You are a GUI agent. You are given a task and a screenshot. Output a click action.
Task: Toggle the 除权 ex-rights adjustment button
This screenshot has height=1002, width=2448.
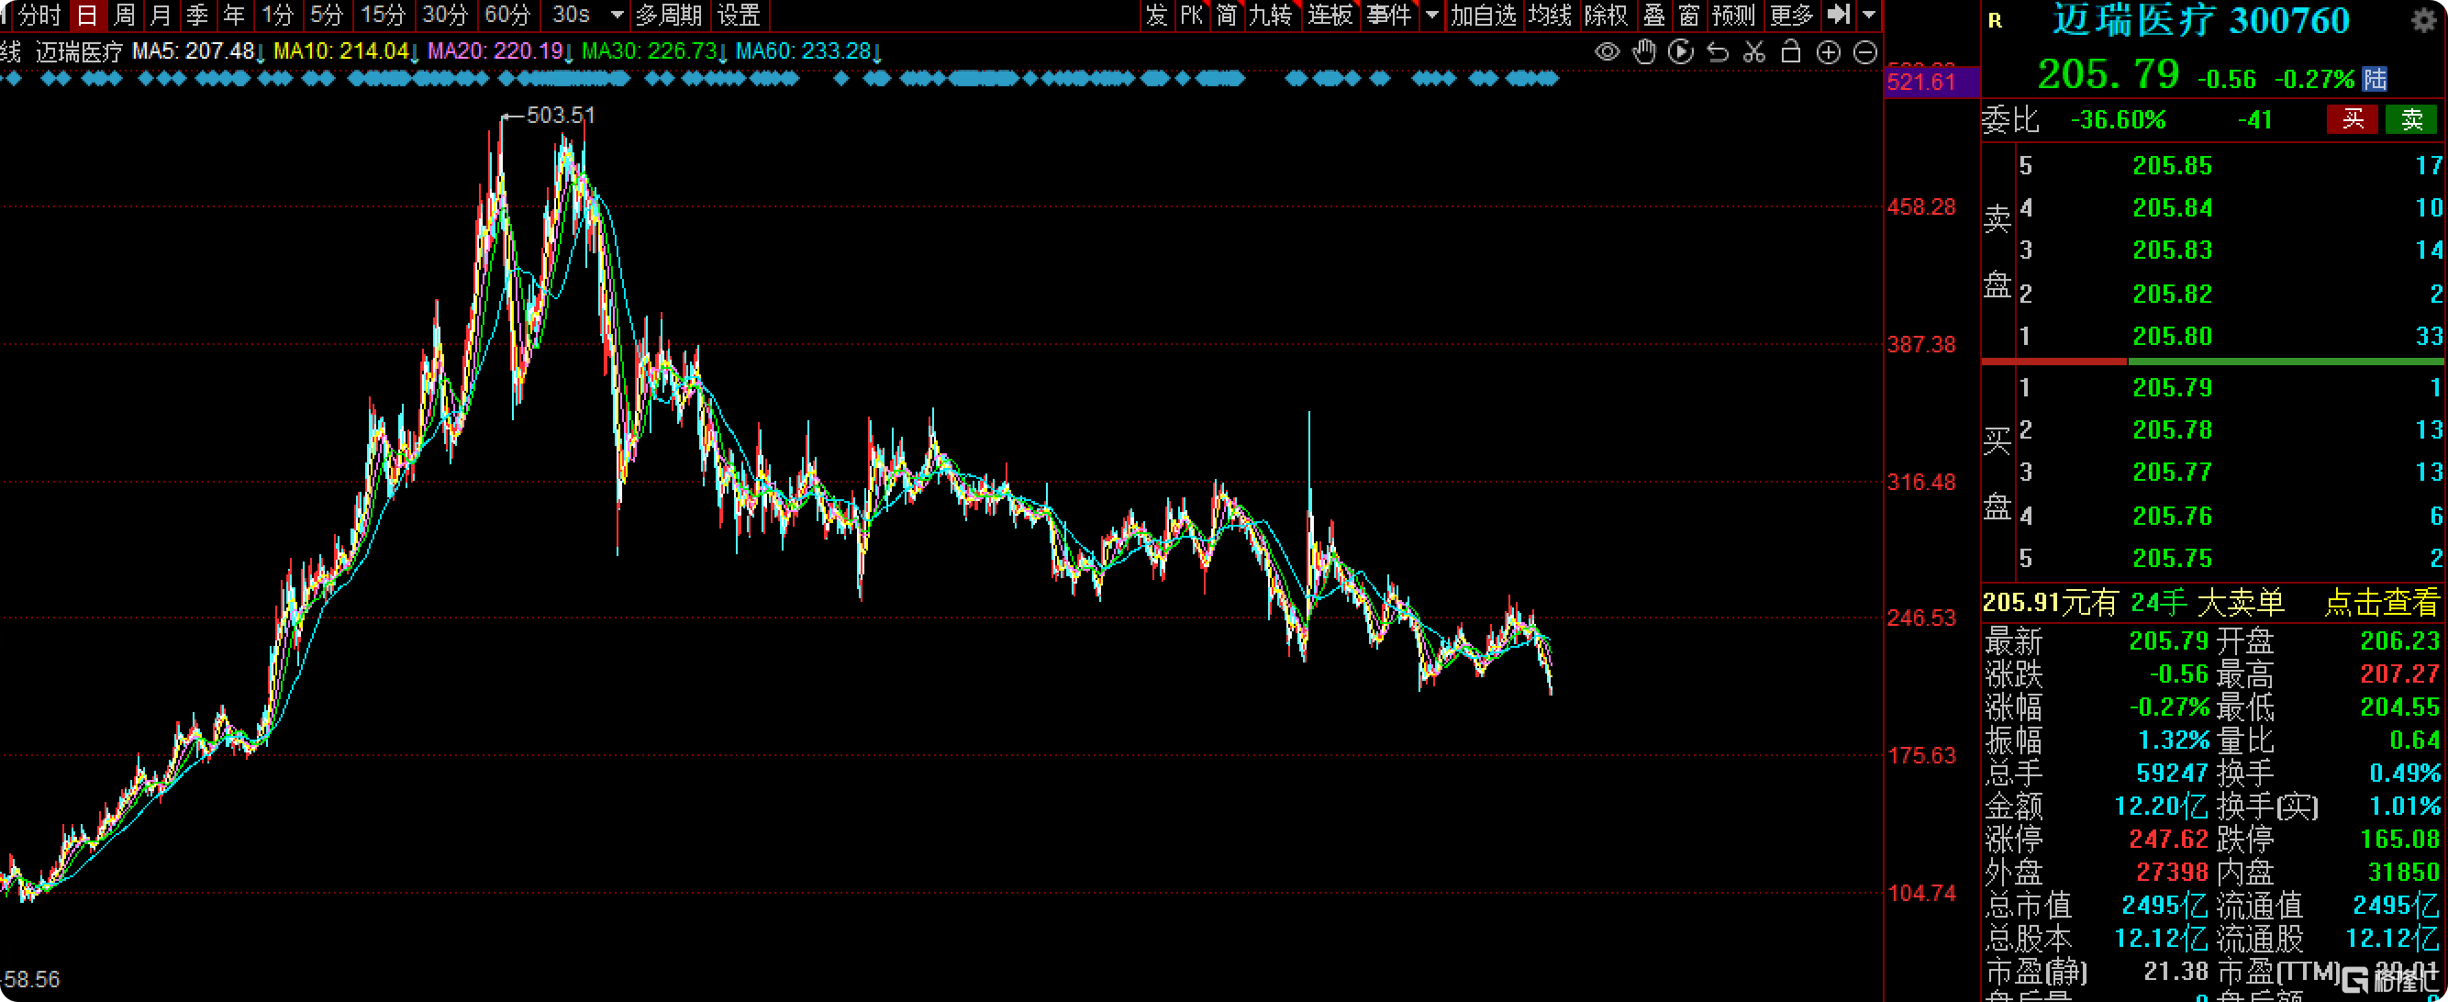coord(1605,16)
